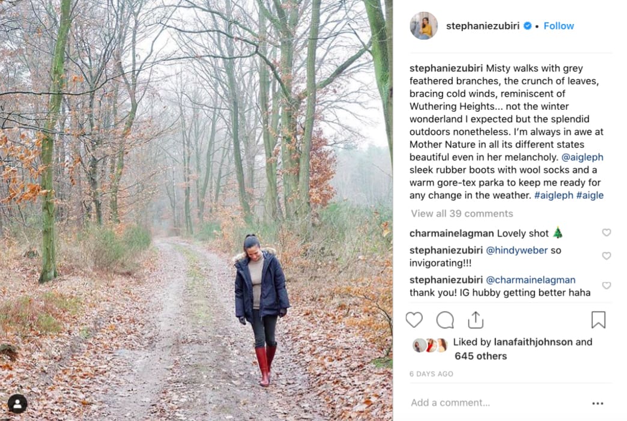The height and width of the screenshot is (421, 627).
Task: Like the post with the heart icon
Action: (x=414, y=320)
